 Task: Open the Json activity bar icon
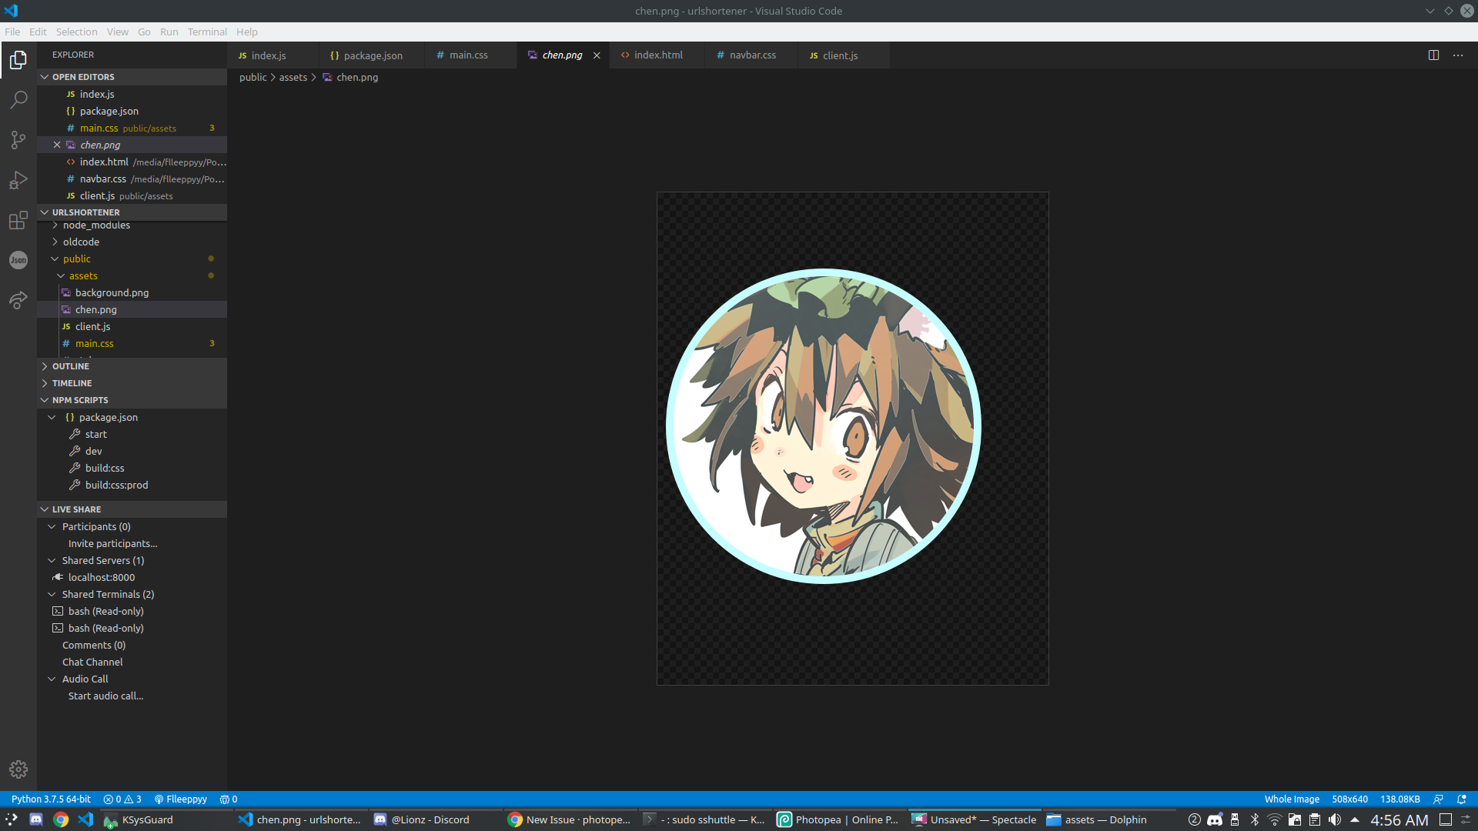tap(18, 260)
